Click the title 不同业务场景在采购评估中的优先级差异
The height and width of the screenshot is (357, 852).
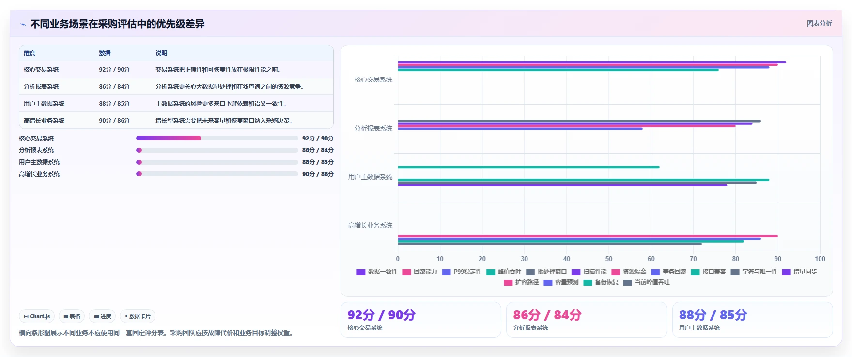point(117,24)
